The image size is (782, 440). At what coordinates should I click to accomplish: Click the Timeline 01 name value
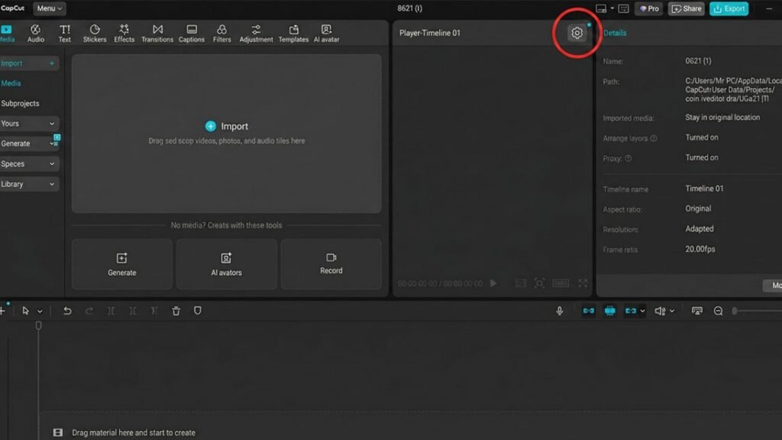tap(704, 189)
